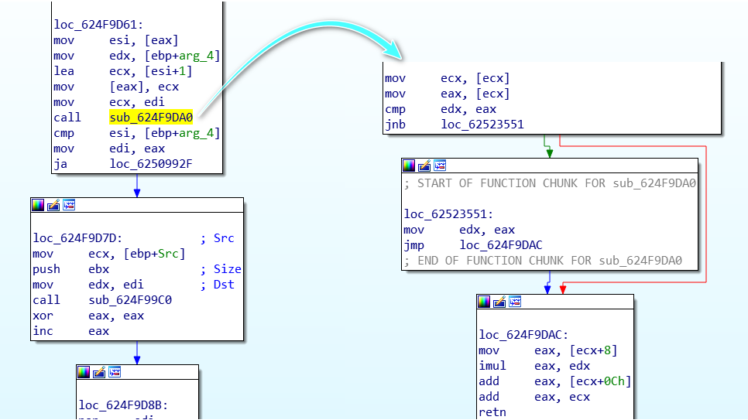Click the retn instruction in loc_624F9DAC block
The width and height of the screenshot is (748, 420).
coord(494,412)
